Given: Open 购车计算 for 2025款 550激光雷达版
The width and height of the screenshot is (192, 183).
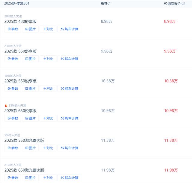Looking at the screenshot, I should [x=69, y=148].
